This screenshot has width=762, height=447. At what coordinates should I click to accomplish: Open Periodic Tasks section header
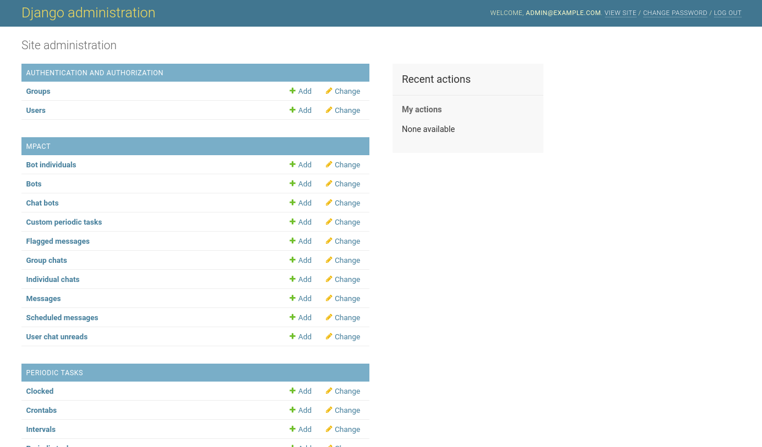tap(55, 373)
